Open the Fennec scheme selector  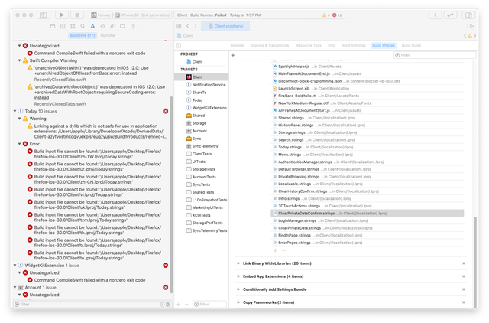[x=102, y=15]
